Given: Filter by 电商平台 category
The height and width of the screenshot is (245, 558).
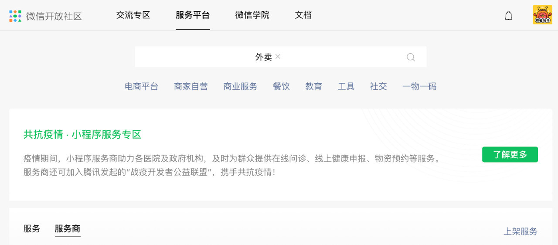Looking at the screenshot, I should point(142,86).
